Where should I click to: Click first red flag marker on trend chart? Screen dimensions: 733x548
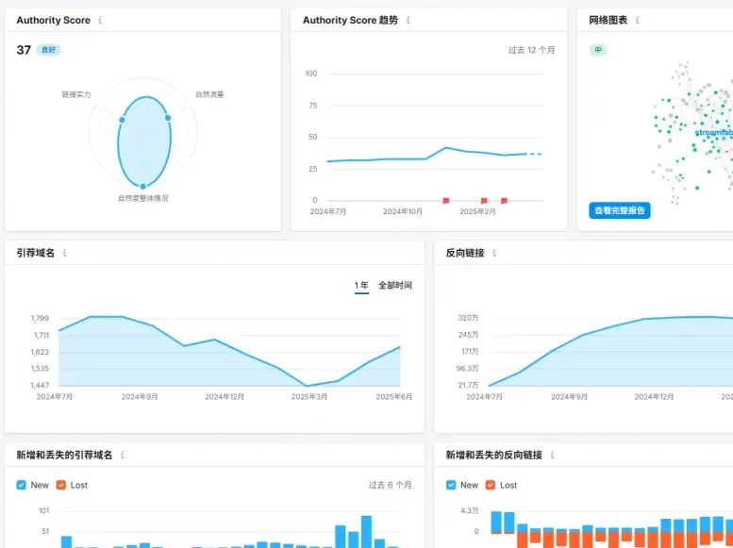[446, 200]
